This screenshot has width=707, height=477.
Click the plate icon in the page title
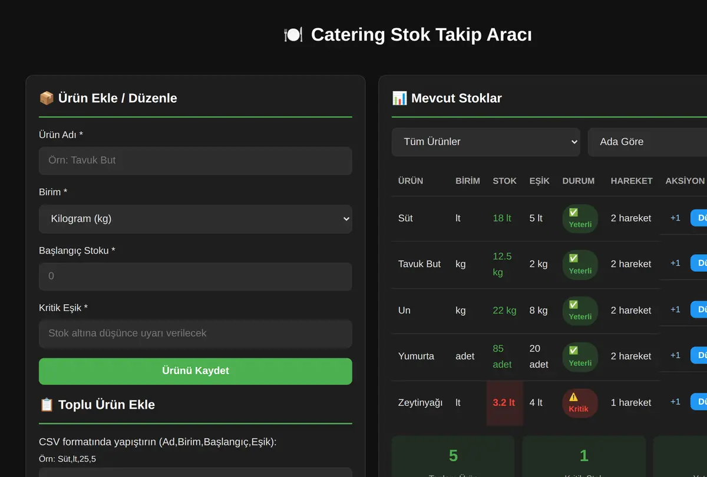coord(293,35)
